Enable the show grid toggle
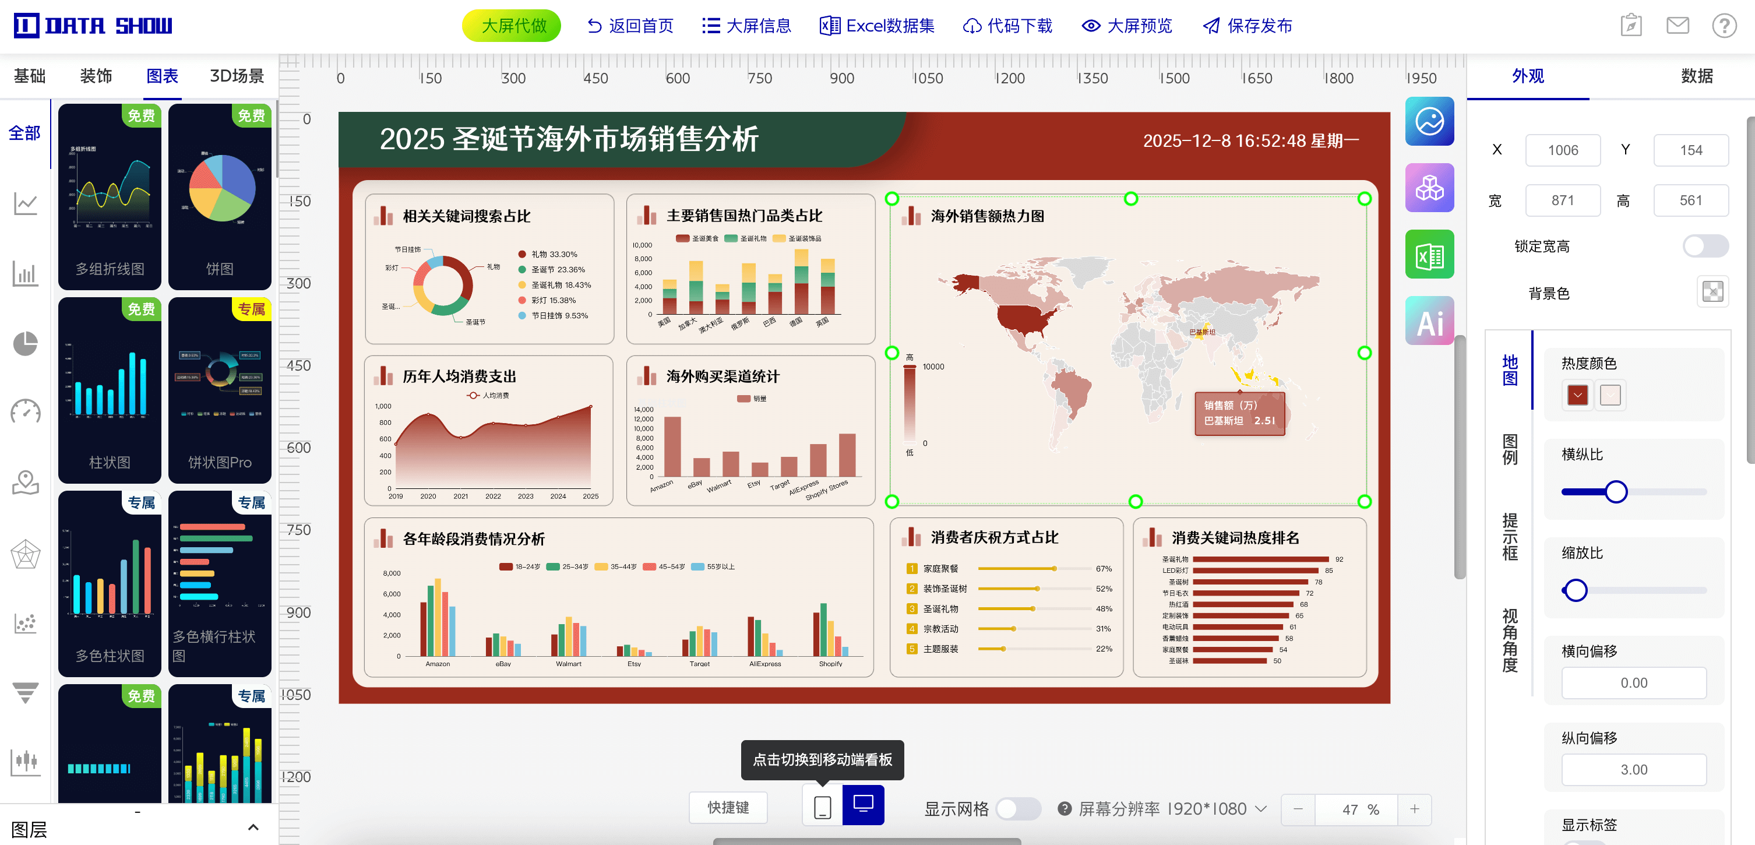The image size is (1755, 845). [x=1017, y=809]
